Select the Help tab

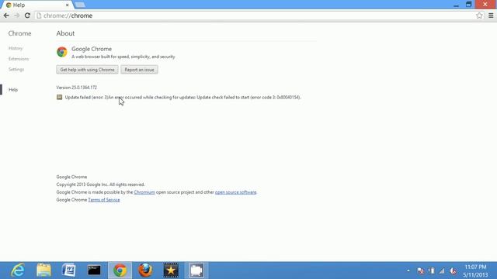click(36, 5)
